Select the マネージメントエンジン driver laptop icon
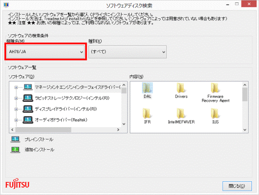The height and width of the screenshot is (195, 259). [x=28, y=87]
